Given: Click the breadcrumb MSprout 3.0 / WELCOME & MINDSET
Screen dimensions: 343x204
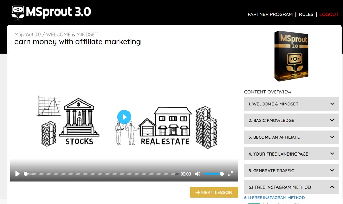Looking at the screenshot, I should [x=56, y=34].
